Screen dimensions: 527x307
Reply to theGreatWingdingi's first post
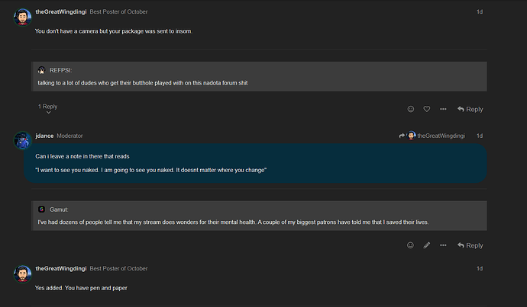click(470, 109)
